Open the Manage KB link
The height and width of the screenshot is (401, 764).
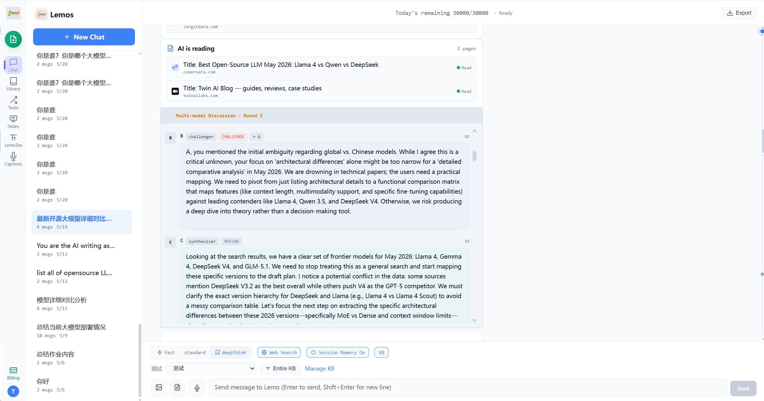coord(319,368)
